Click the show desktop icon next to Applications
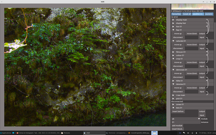216x135 pixels. coord(13,133)
